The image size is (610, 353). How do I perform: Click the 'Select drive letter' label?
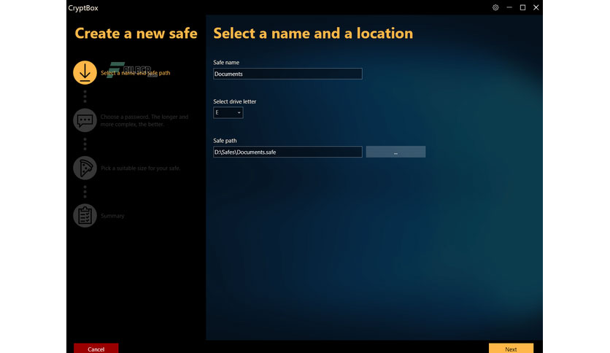(234, 101)
